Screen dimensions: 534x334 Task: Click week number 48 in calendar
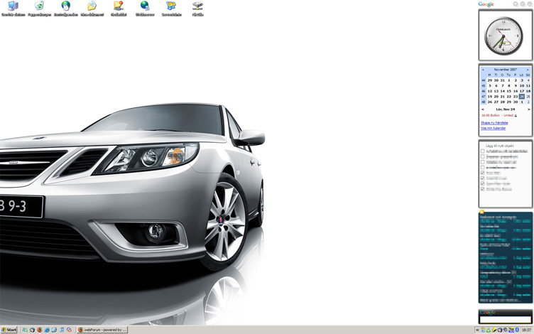[x=484, y=102]
